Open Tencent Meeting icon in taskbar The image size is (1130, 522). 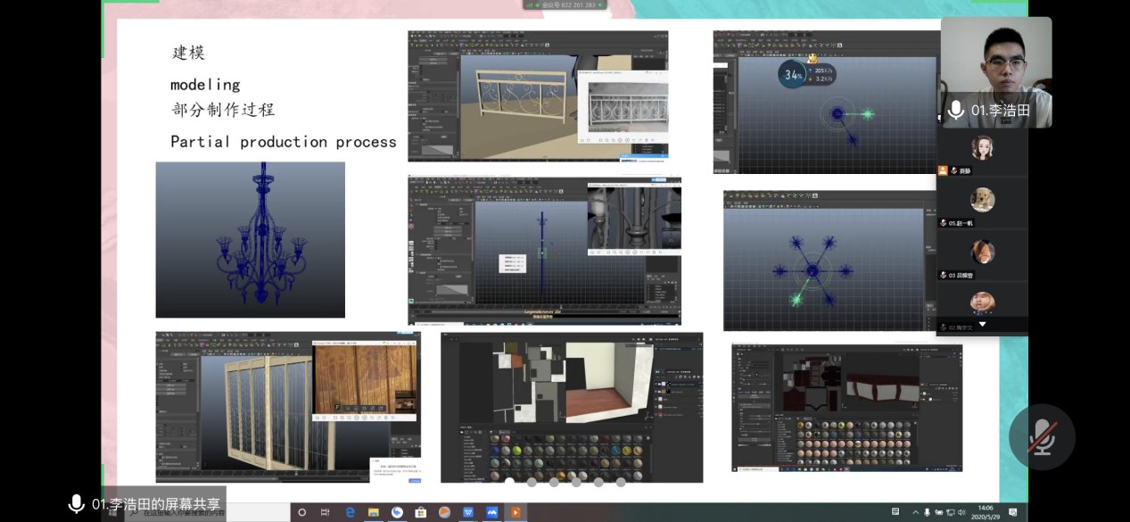tap(491, 512)
